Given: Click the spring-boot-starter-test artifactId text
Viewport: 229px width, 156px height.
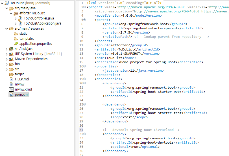Looking at the screenshot, I should 158,113.
